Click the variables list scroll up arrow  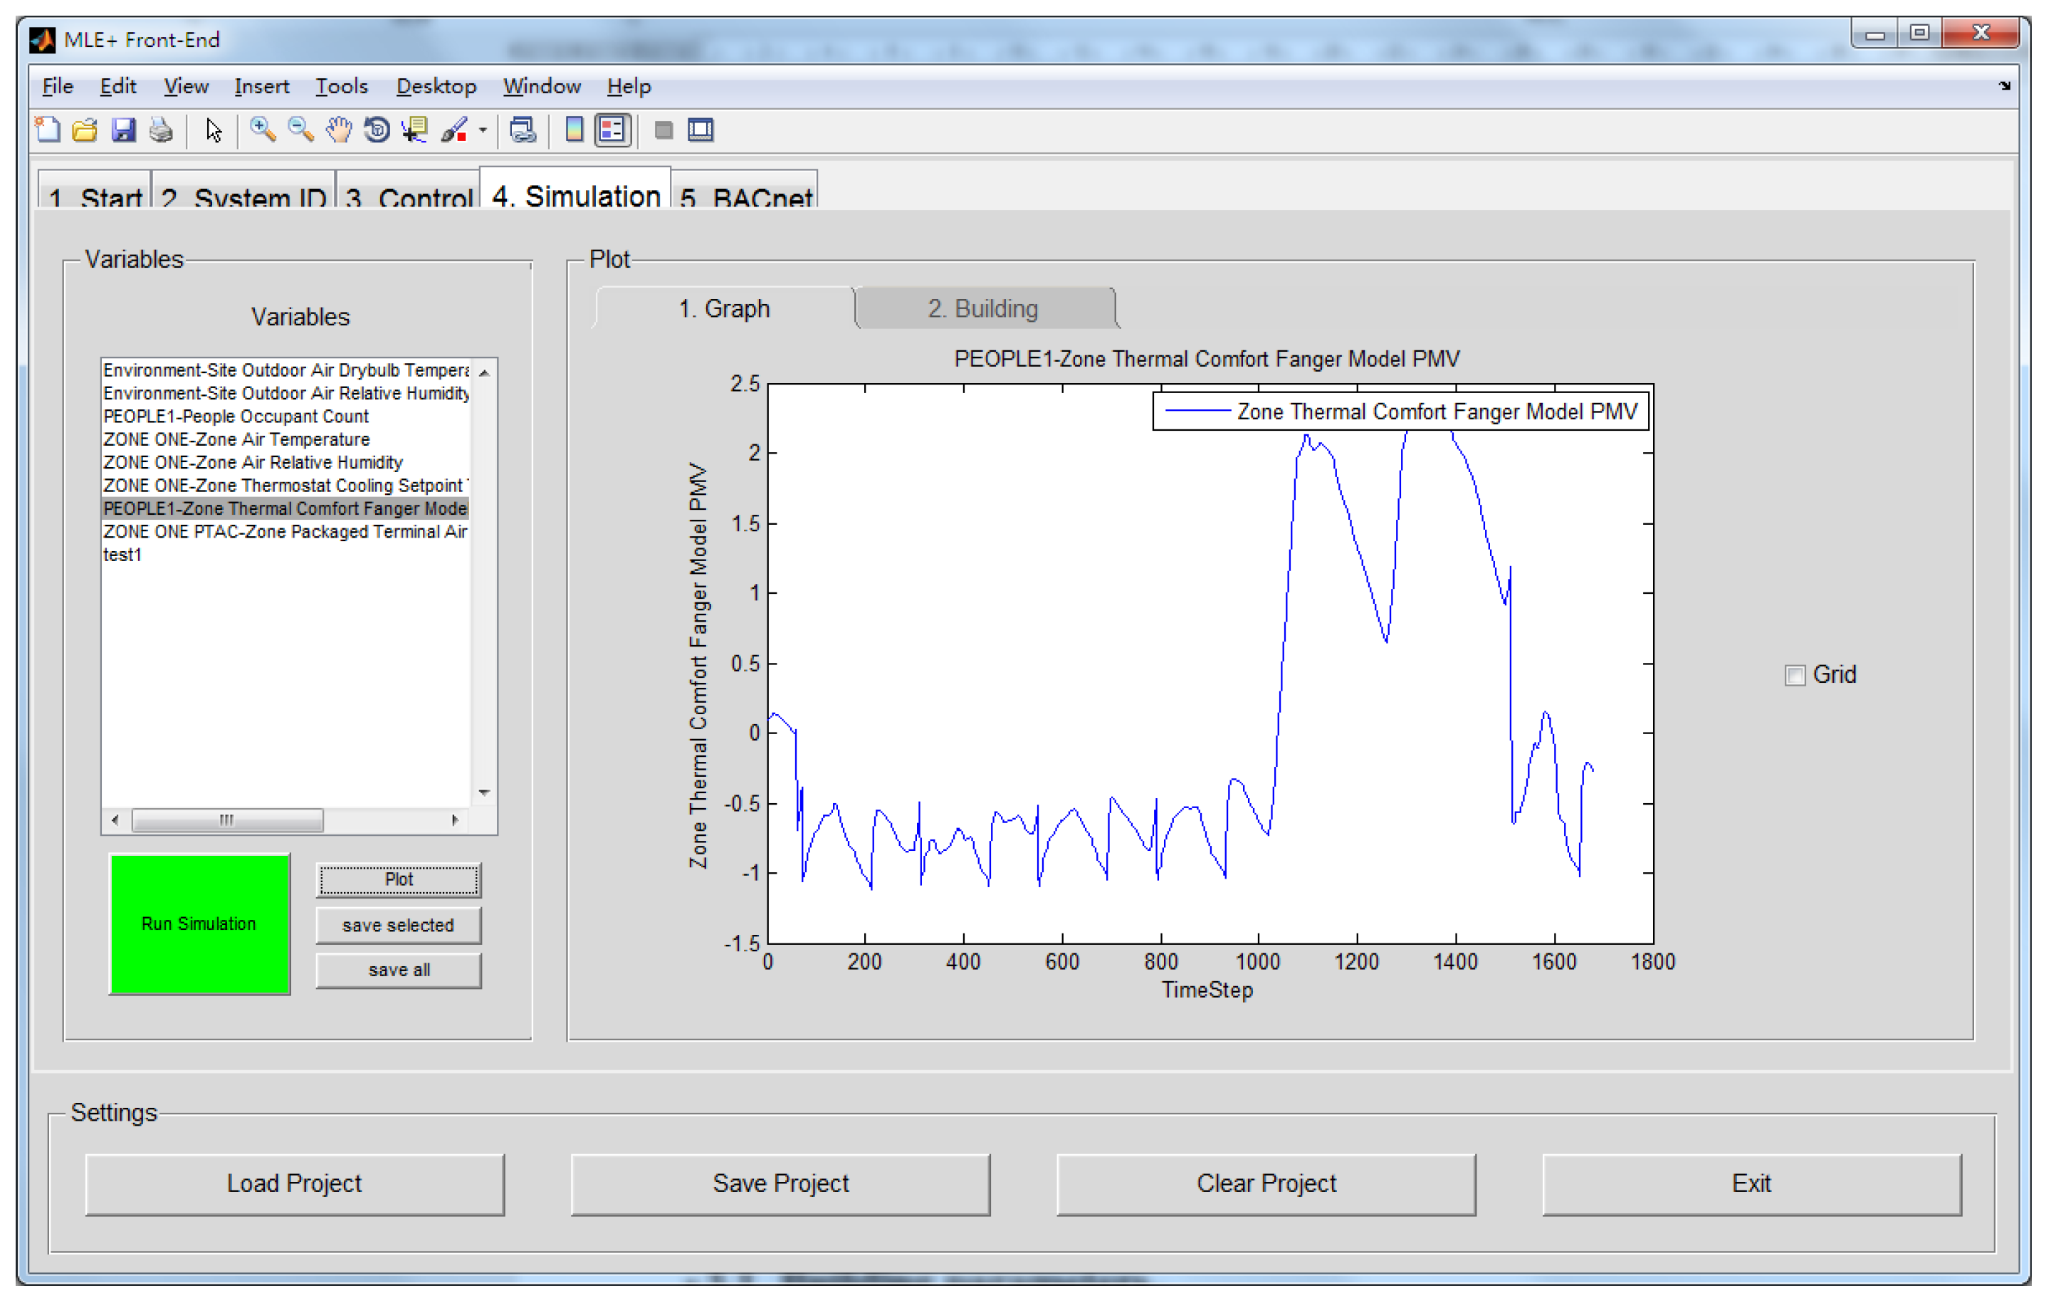click(484, 373)
